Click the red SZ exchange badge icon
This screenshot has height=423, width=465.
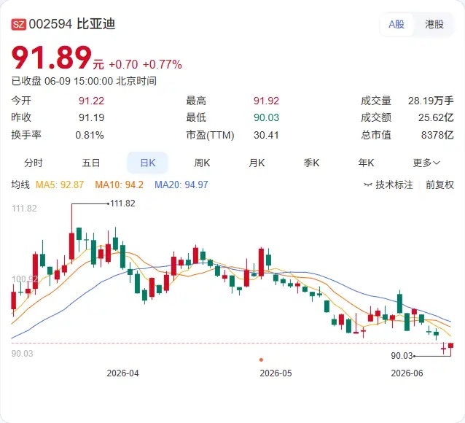[18, 24]
